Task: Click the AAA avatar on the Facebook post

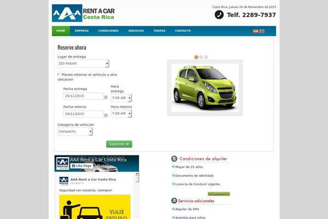Action: [x=64, y=181]
